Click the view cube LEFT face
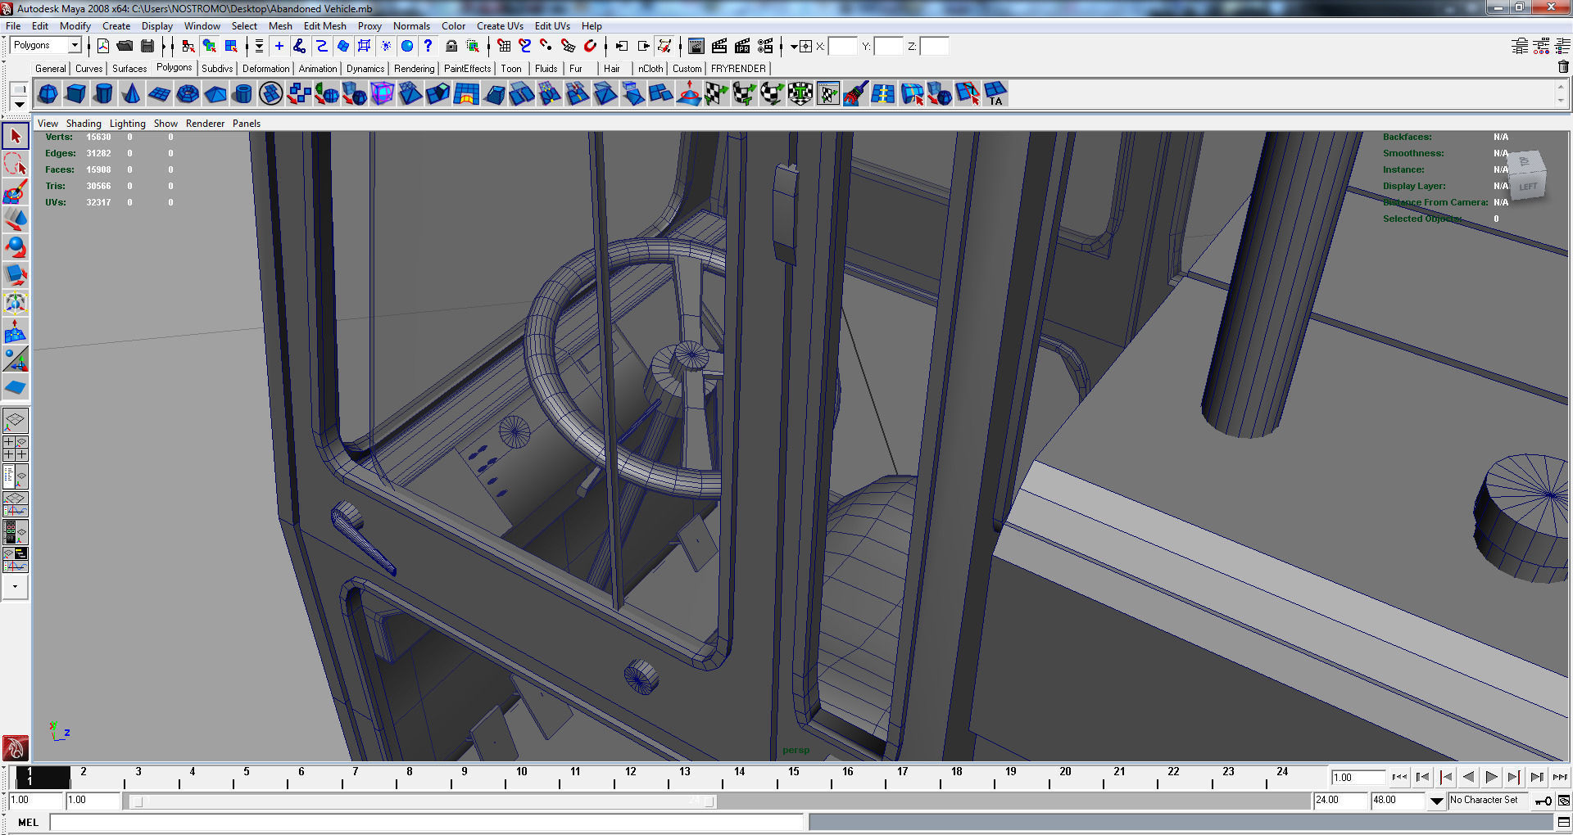 point(1528,187)
